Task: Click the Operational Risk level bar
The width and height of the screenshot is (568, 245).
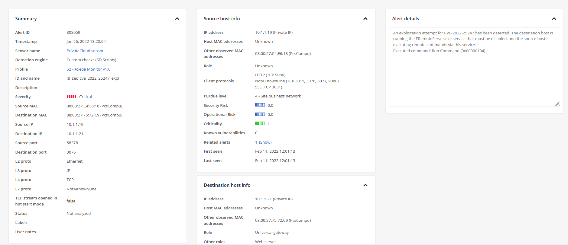Action: point(260,114)
